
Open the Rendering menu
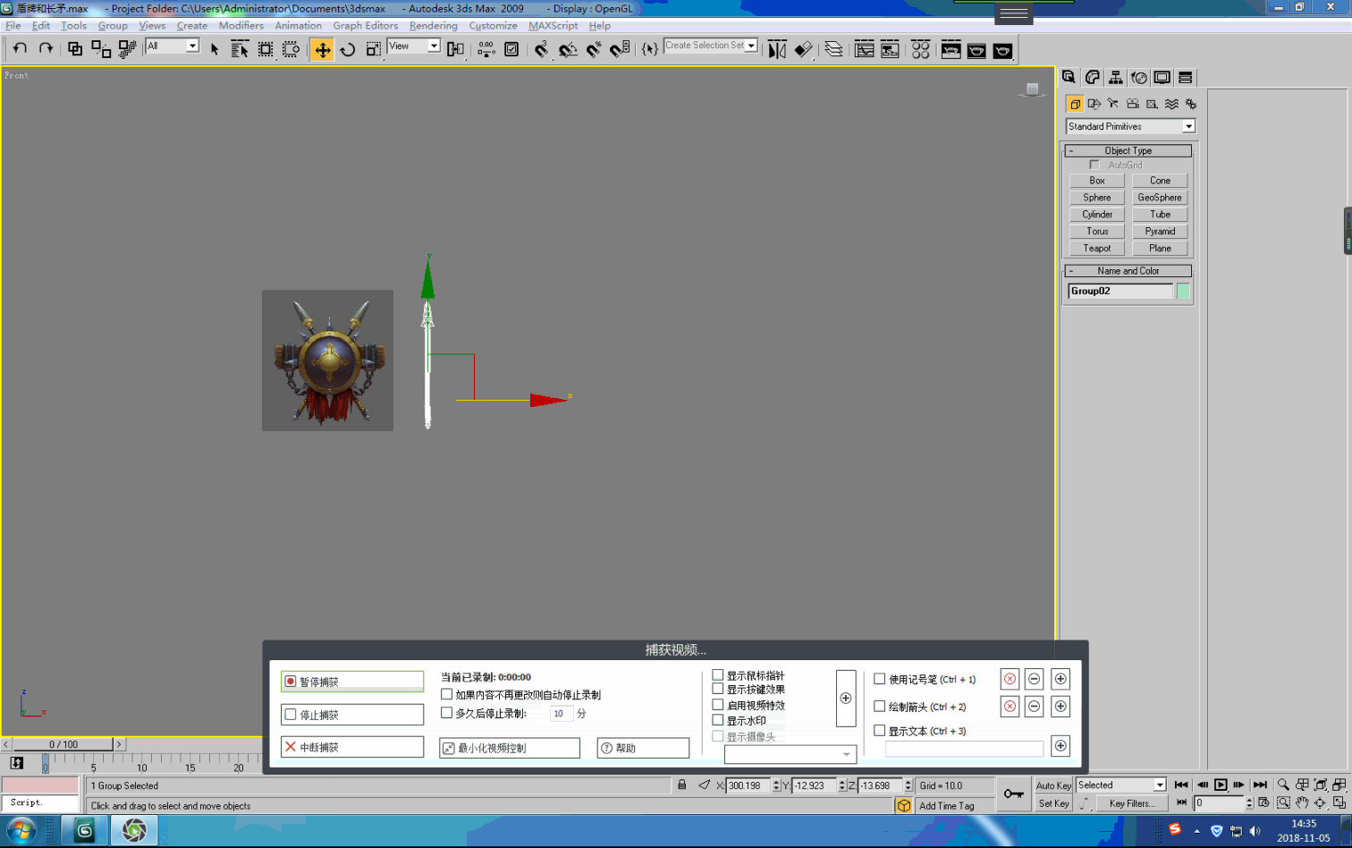click(433, 25)
